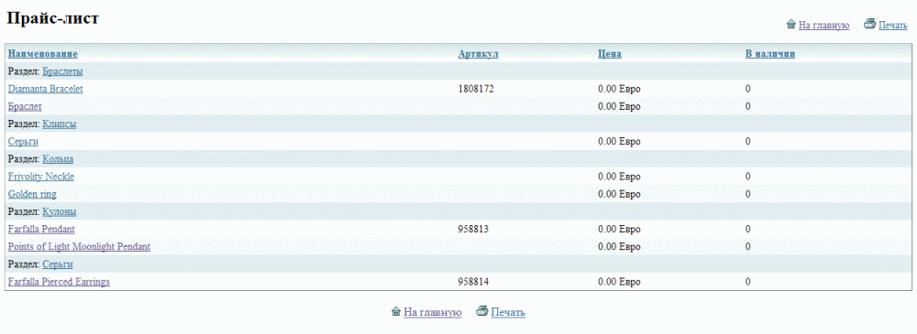Sort by 'Наименование' column header
The height and width of the screenshot is (334, 917).
click(43, 54)
